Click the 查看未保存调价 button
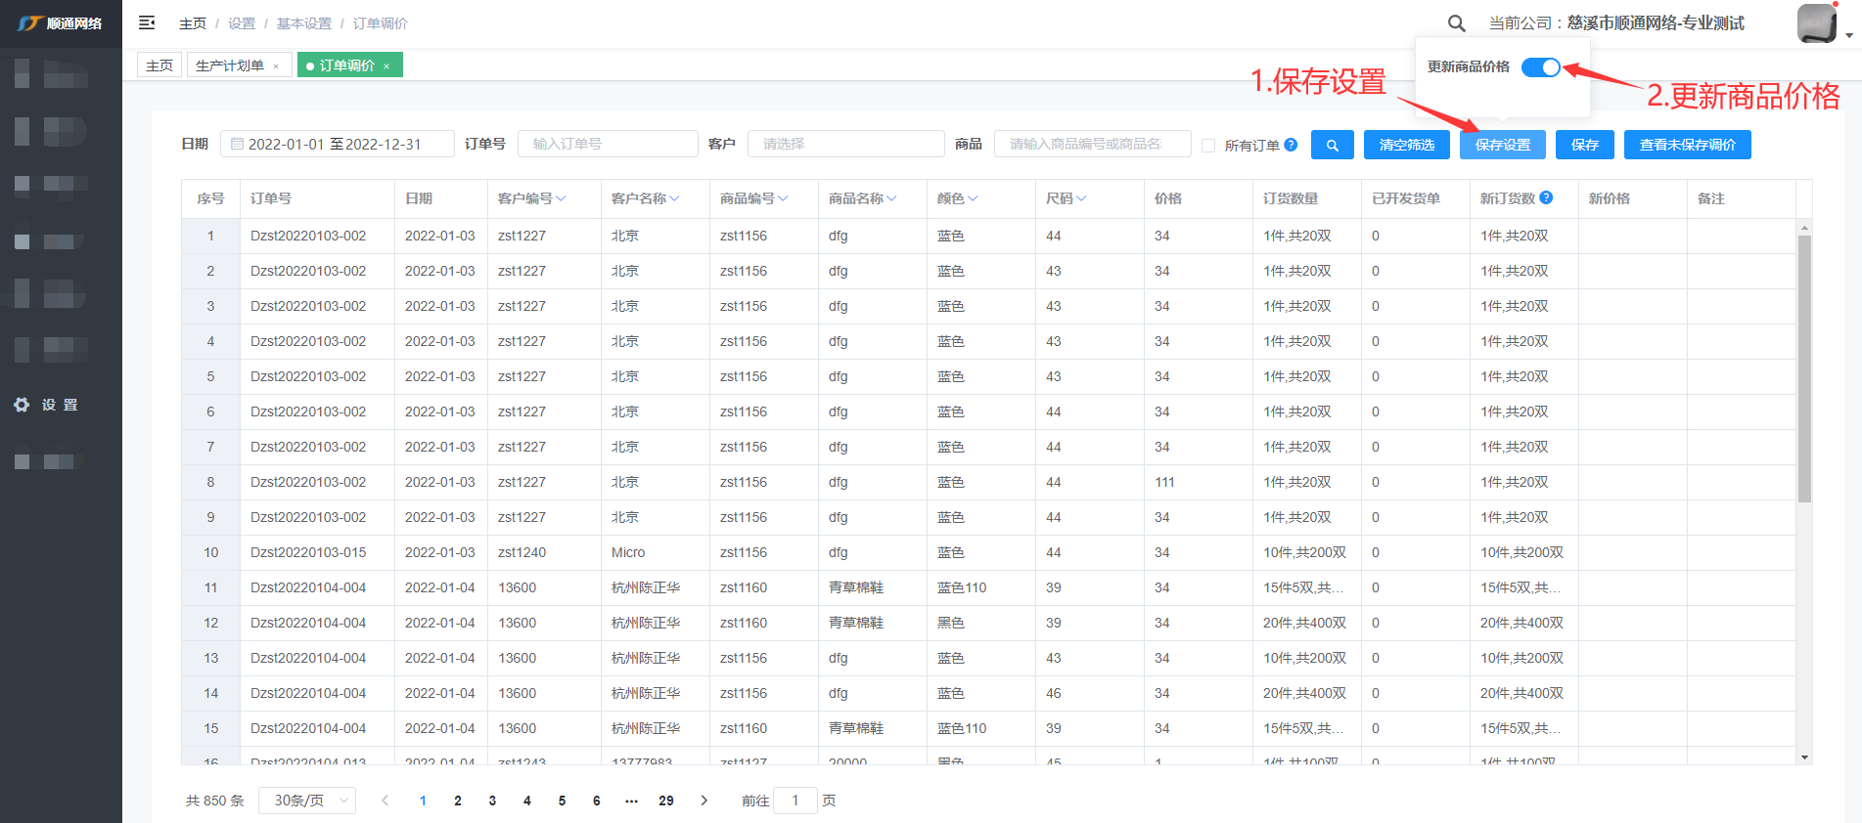Viewport: 1862px width, 823px height. 1687,145
